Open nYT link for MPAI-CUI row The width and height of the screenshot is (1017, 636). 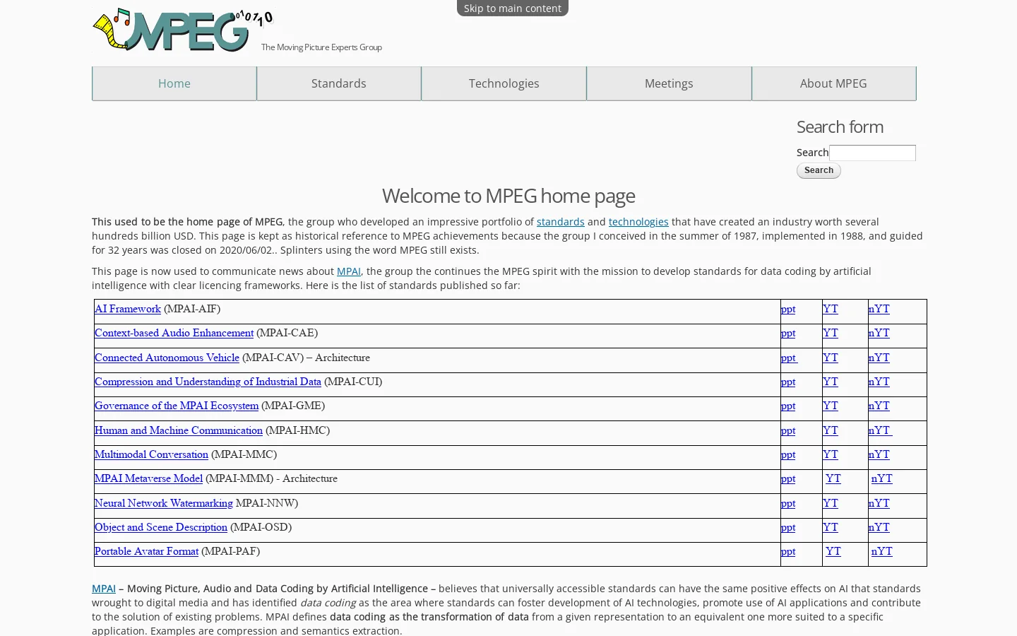879,382
